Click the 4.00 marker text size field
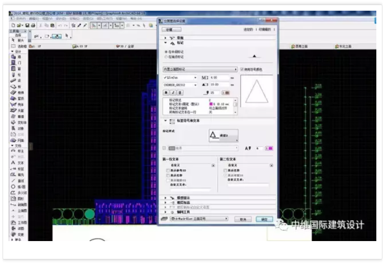Image resolution: width=385 pixels, height=264 pixels. coord(219,77)
